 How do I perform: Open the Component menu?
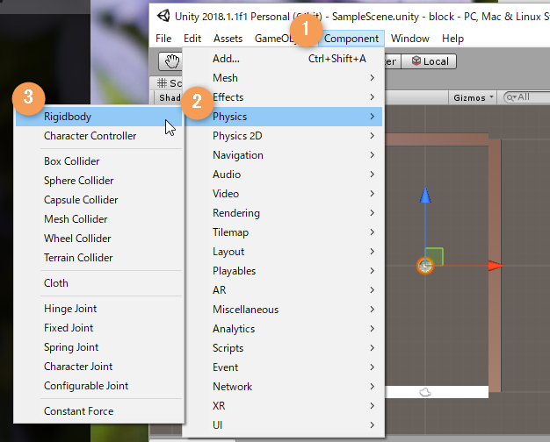point(351,39)
